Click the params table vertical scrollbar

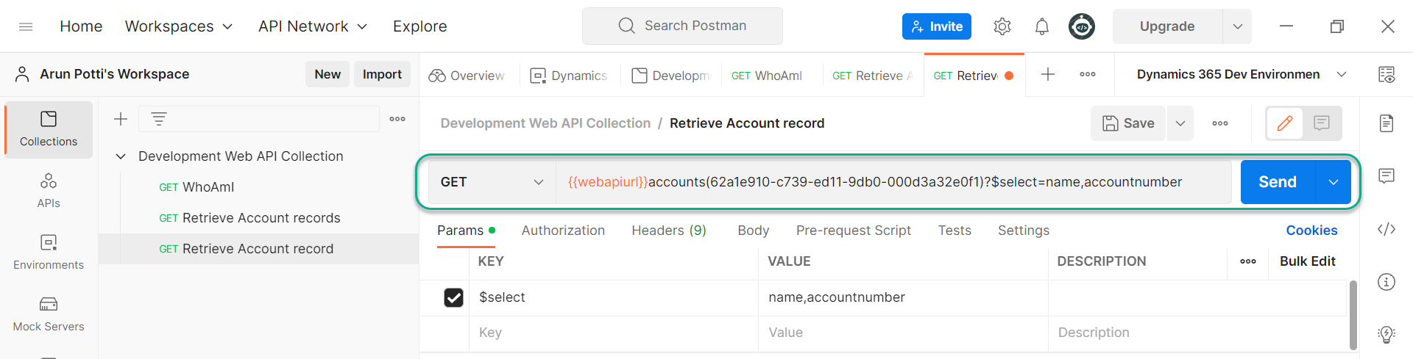(x=1353, y=315)
